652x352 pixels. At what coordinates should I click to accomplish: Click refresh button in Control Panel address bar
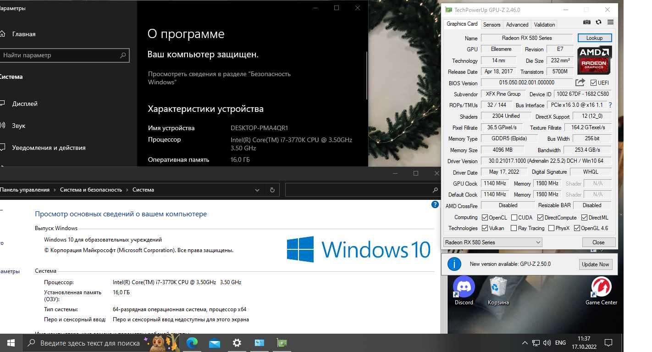point(272,190)
